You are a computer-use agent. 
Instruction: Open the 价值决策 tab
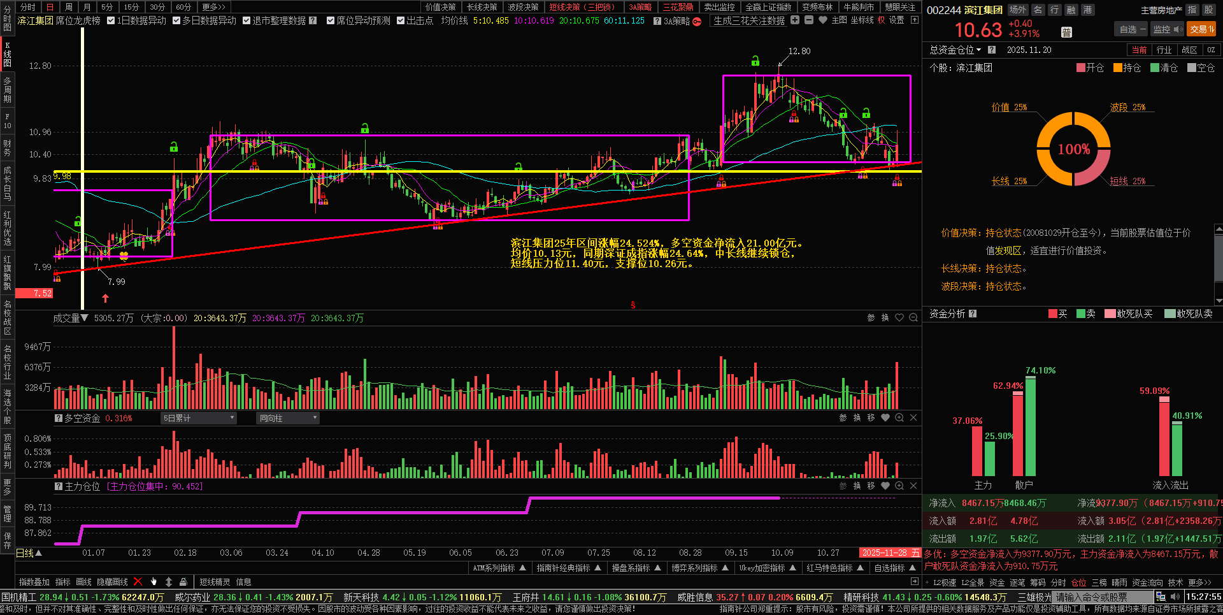(x=441, y=7)
